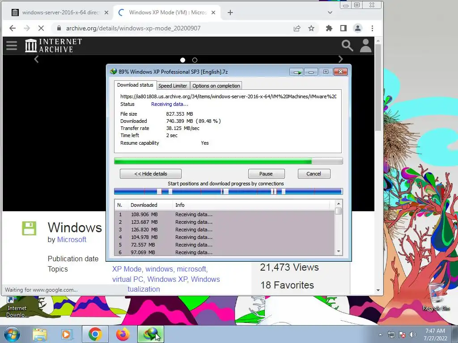Cancel the download
This screenshot has height=343, width=458.
point(314,174)
